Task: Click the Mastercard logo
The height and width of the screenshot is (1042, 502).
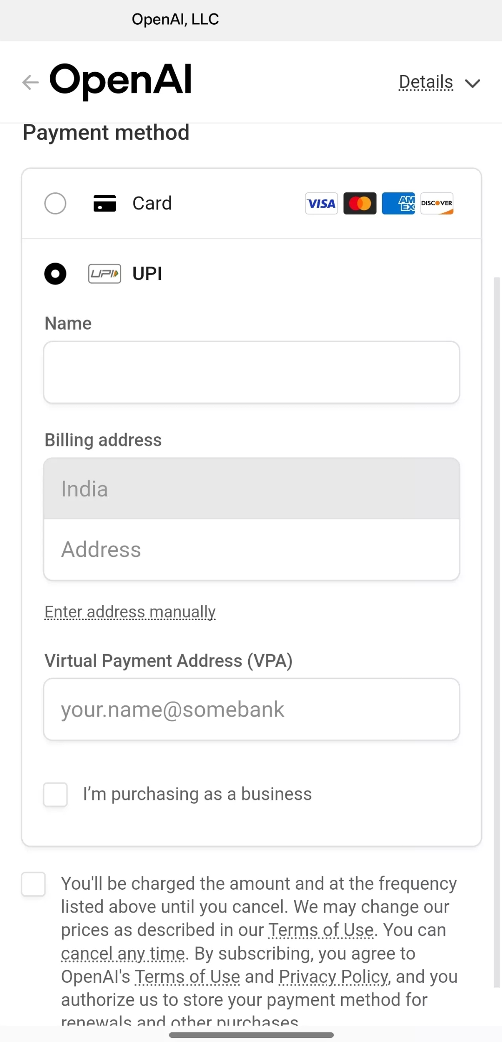Action: [360, 203]
